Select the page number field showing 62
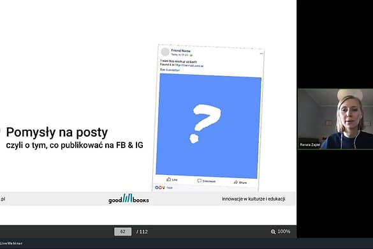 tap(123, 232)
